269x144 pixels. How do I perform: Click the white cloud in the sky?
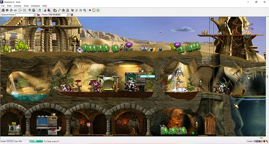click(x=183, y=29)
